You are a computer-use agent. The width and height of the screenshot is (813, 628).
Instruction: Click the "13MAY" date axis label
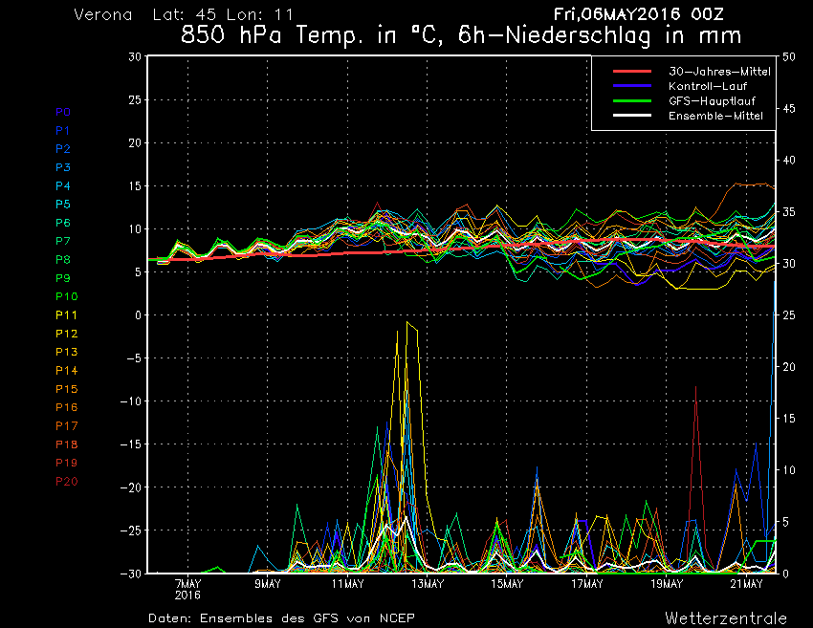tap(428, 584)
